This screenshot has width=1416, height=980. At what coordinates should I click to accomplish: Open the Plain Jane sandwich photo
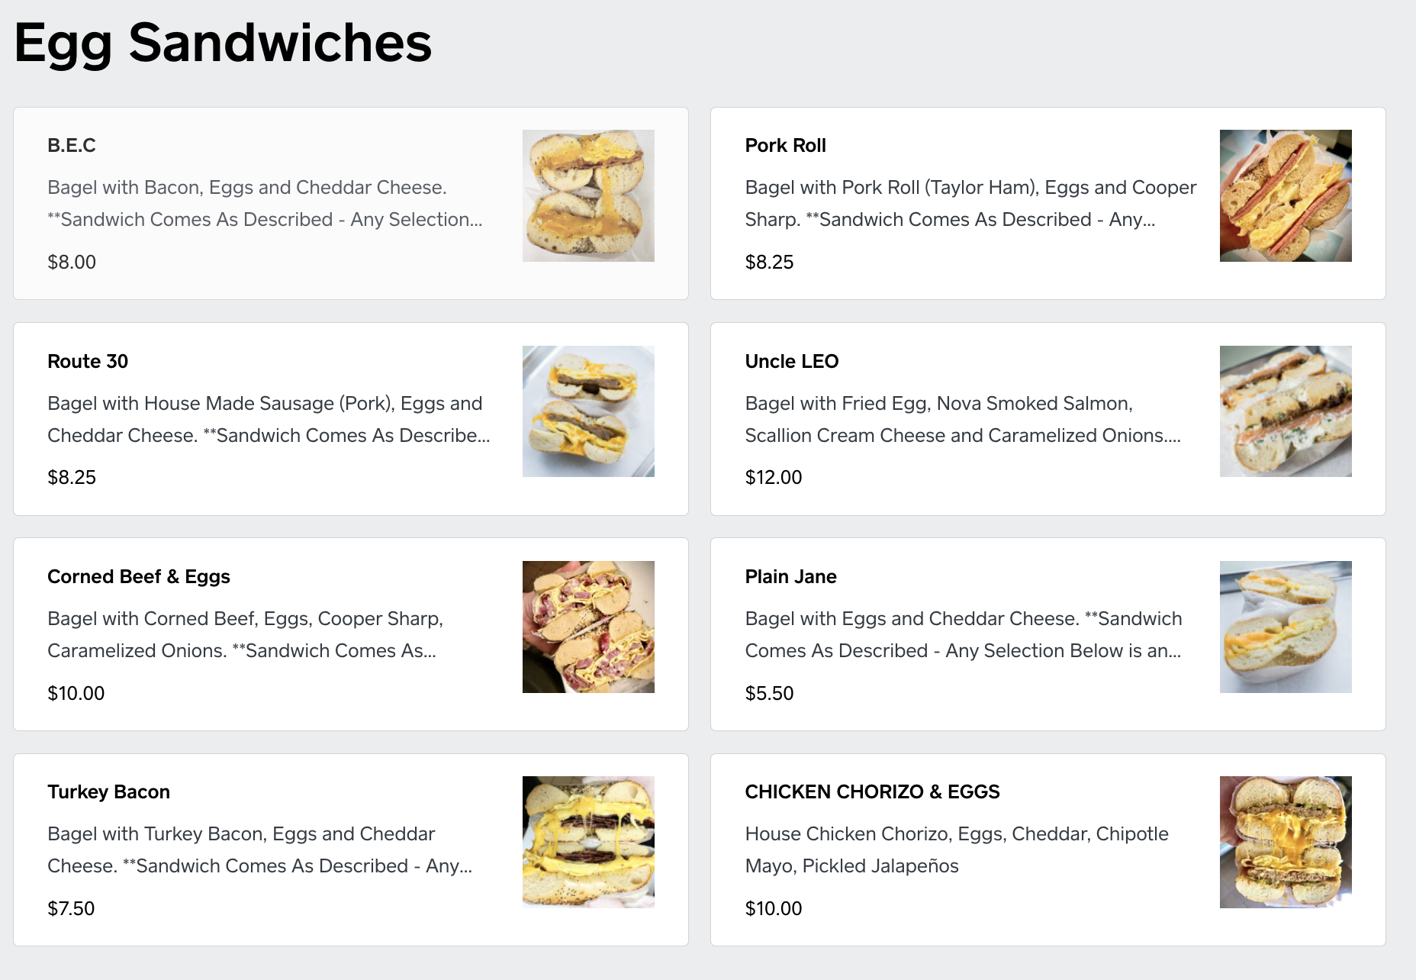click(x=1286, y=627)
